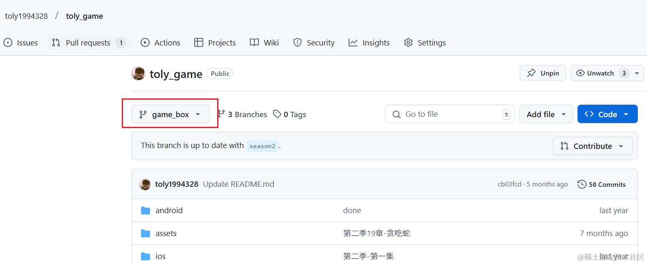Image resolution: width=647 pixels, height=264 pixels.
Task: Click the caret on Code button
Action: coord(626,114)
